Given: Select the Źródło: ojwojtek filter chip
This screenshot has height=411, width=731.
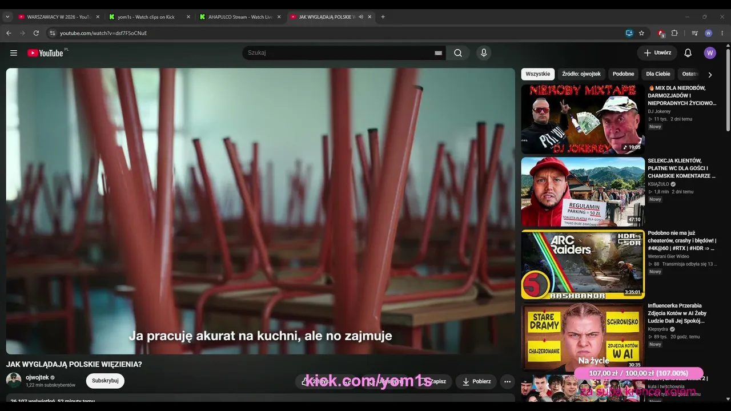Looking at the screenshot, I should point(581,74).
